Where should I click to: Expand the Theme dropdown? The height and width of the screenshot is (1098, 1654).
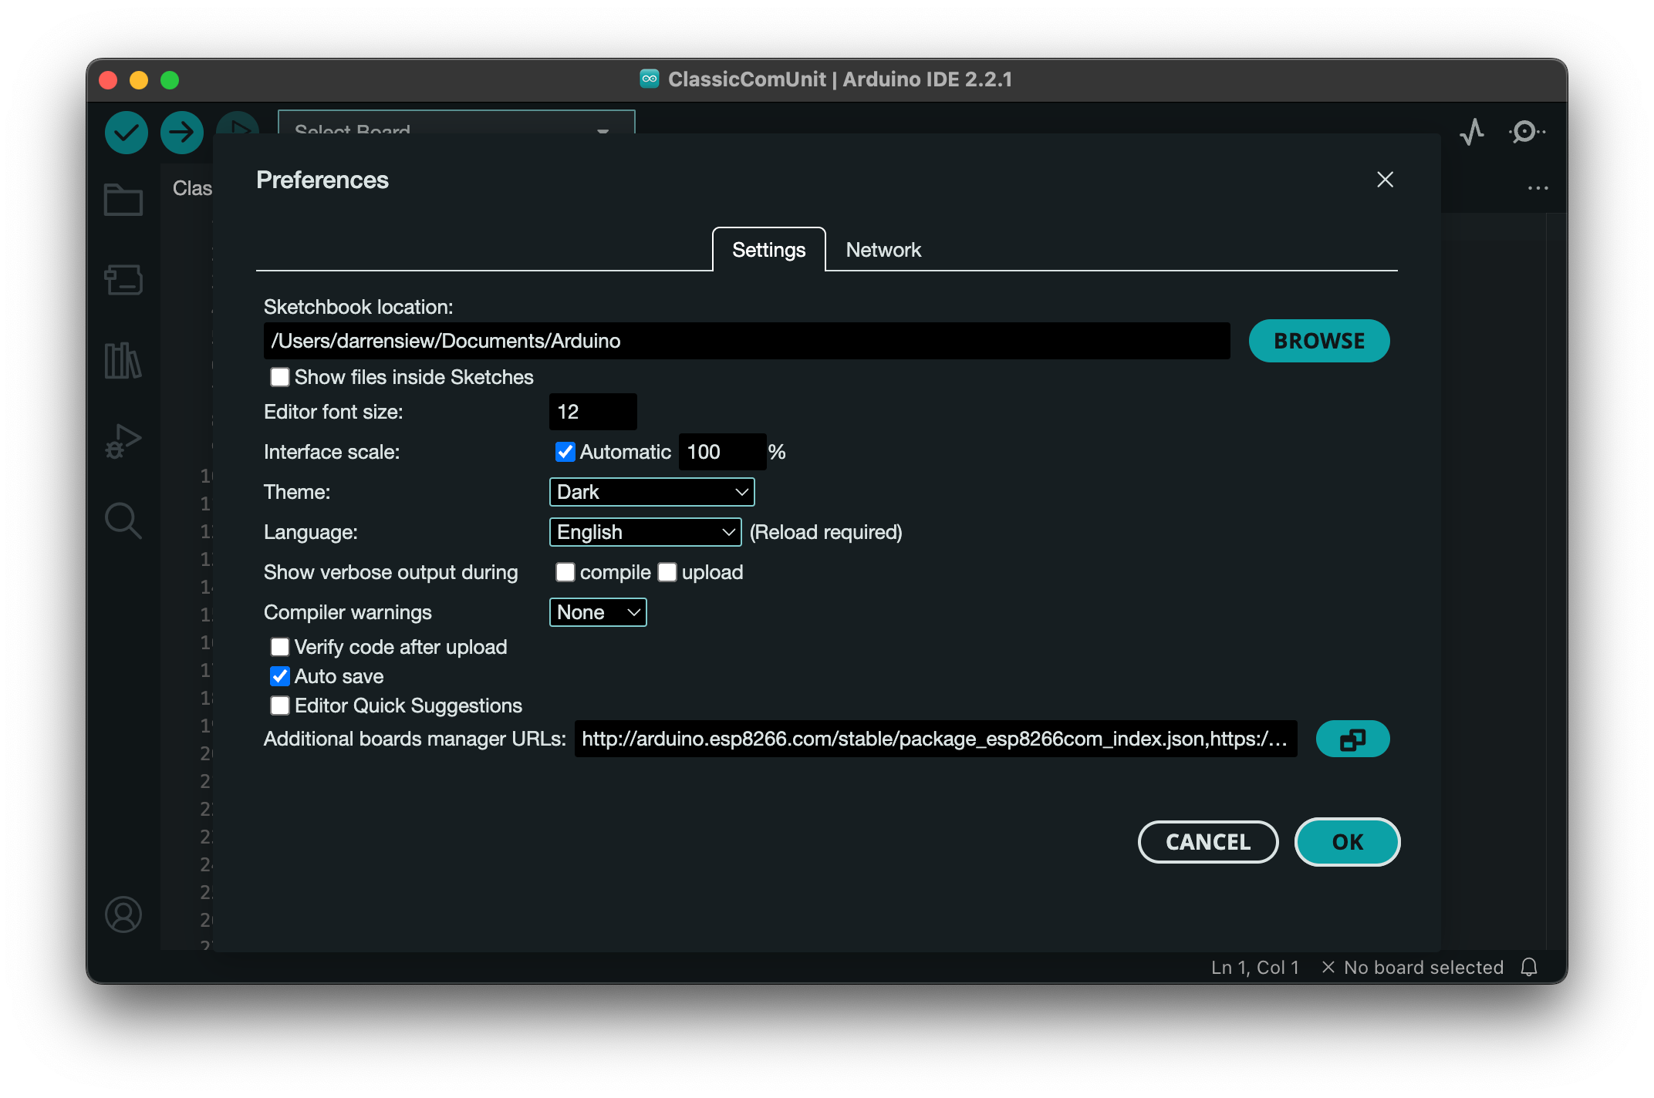click(x=651, y=492)
